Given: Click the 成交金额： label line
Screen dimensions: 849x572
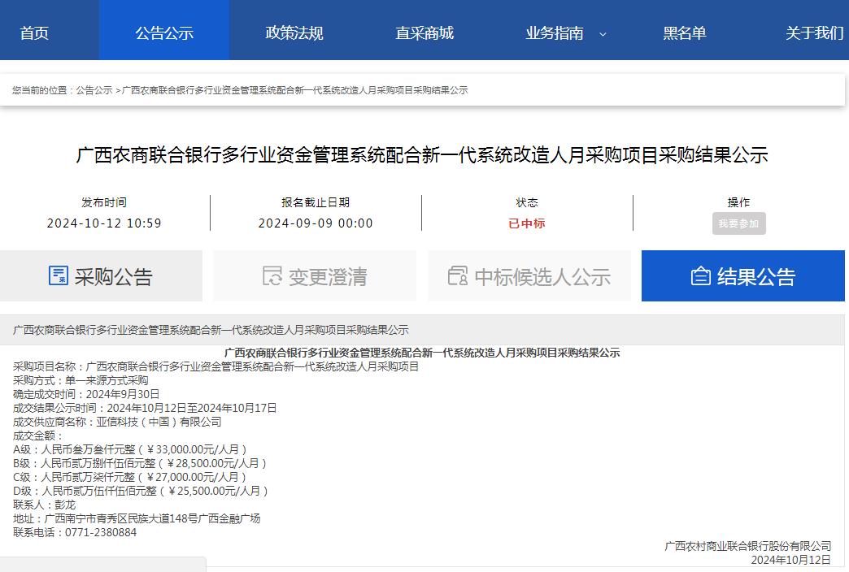Looking at the screenshot, I should point(38,435).
